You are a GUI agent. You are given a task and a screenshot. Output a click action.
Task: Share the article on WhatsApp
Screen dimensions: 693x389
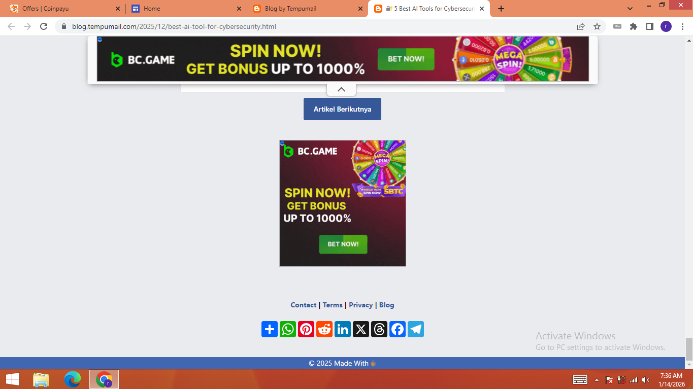(288, 329)
